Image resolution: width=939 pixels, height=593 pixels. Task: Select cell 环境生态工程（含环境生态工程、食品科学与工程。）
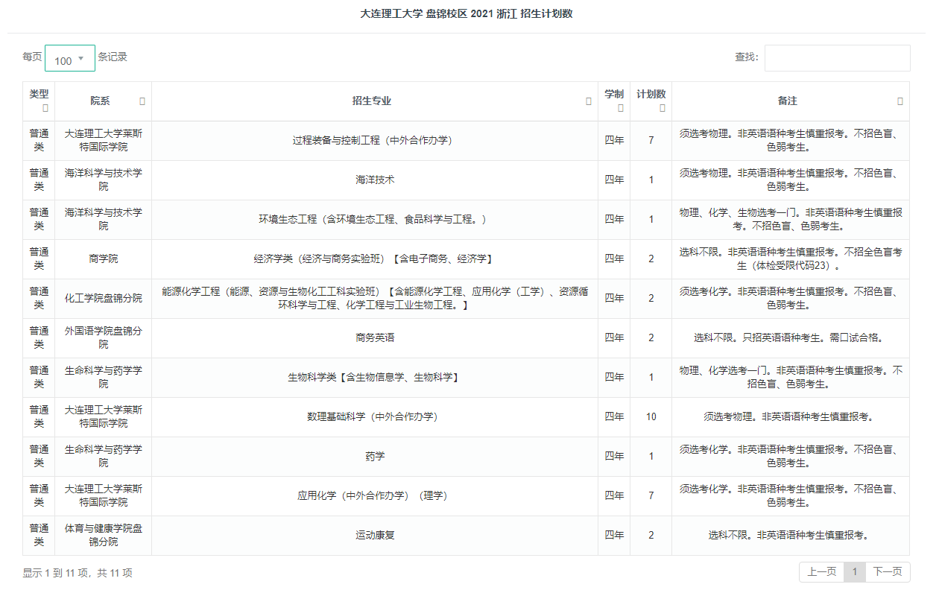pos(374,219)
